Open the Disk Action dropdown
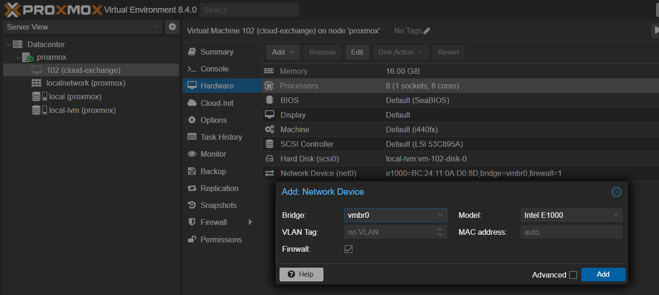The height and width of the screenshot is (295, 659). tap(401, 52)
